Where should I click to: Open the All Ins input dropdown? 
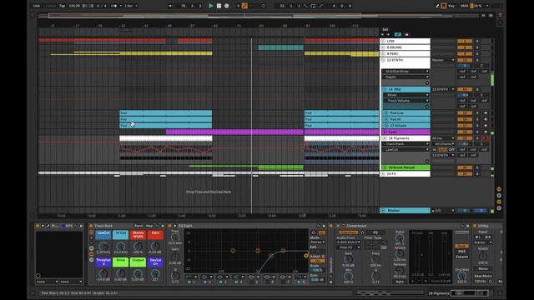[443, 138]
